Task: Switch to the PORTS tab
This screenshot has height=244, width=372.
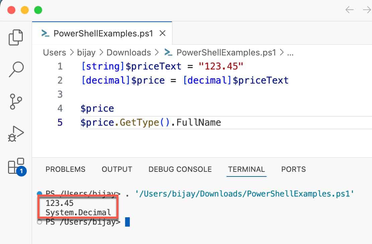Action: (x=293, y=169)
